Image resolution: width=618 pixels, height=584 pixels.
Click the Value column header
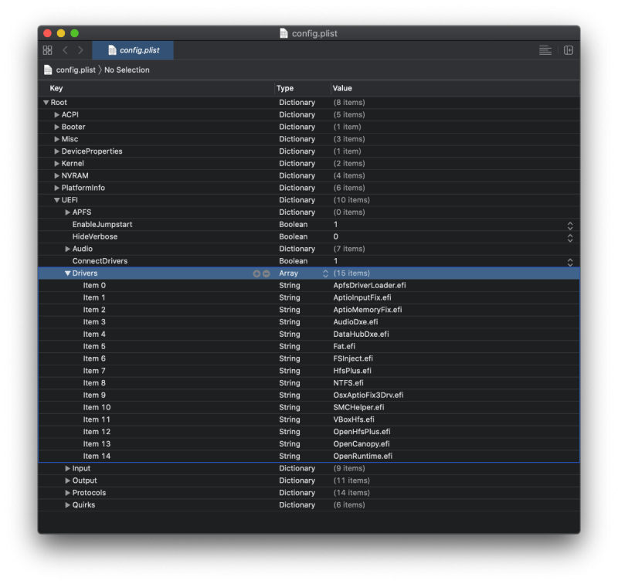342,88
